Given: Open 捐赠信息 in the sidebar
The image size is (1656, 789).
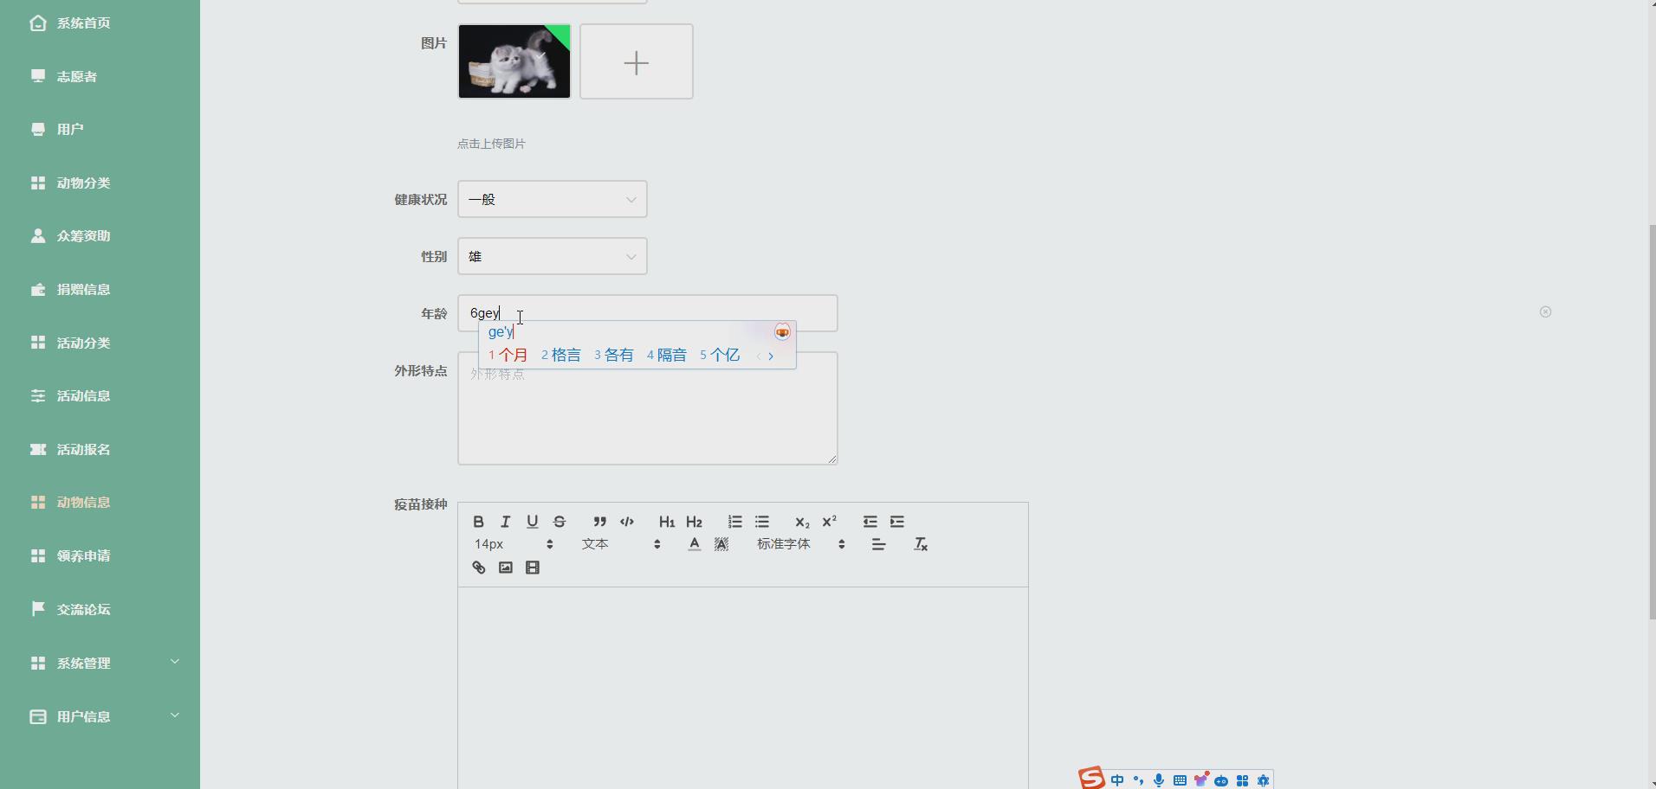Looking at the screenshot, I should 100,289.
